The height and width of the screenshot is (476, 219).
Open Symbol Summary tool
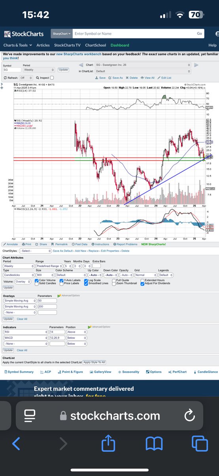19,372
